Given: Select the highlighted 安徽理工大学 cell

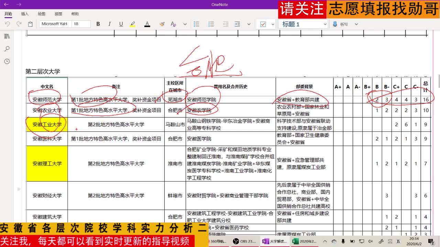Looking at the screenshot, I should [x=47, y=164].
